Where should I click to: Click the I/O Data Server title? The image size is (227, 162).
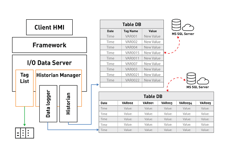click(49, 62)
